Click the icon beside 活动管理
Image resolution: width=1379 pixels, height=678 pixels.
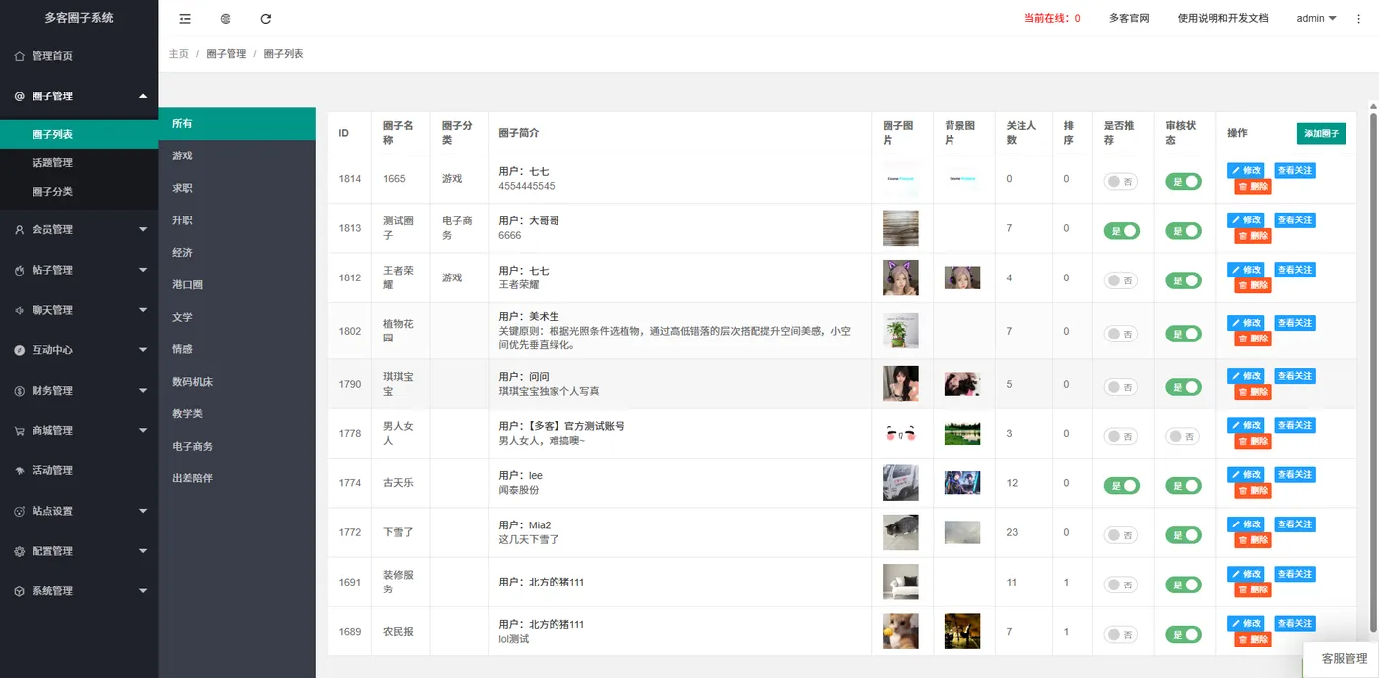tap(20, 471)
